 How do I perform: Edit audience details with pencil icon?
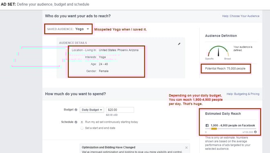(x=179, y=44)
